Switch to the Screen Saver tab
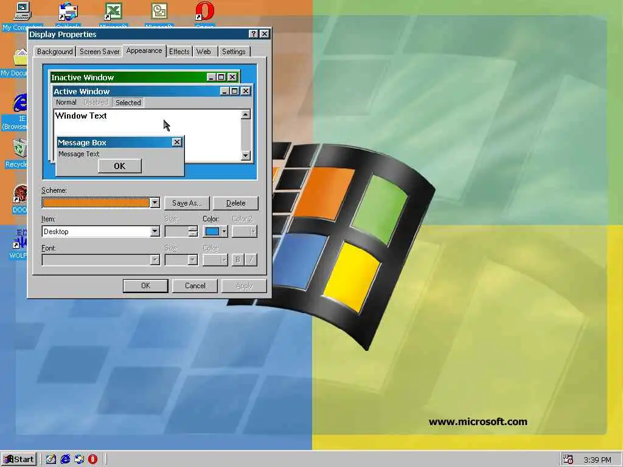Viewport: 623px width, 467px height. tap(99, 52)
